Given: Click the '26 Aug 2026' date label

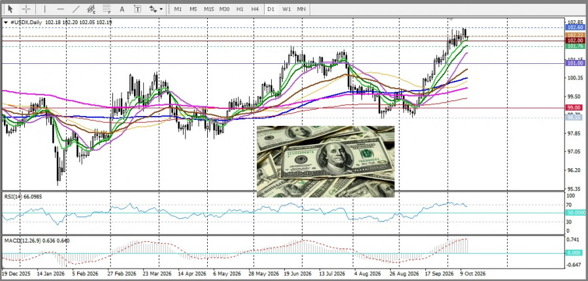Looking at the screenshot, I should [404, 273].
